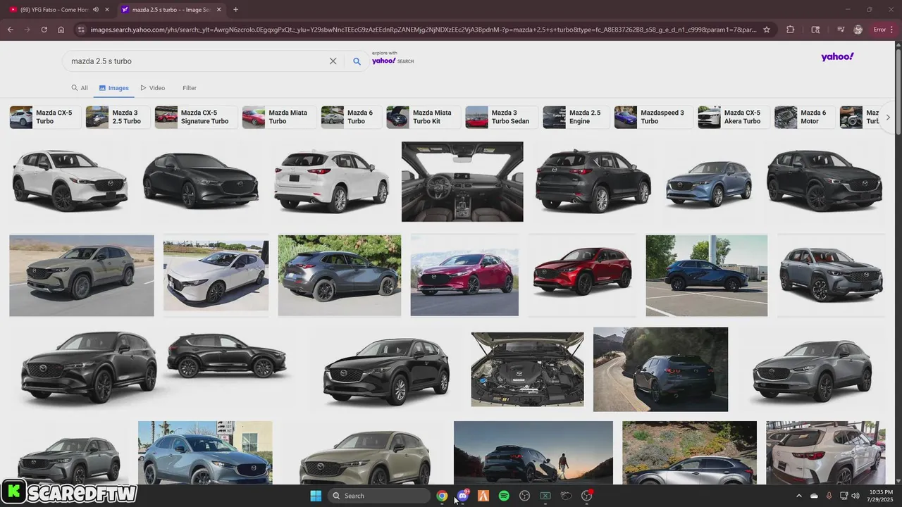Select the Mazda 2.5 Engine chip
This screenshot has width=902, height=507.
coord(576,117)
